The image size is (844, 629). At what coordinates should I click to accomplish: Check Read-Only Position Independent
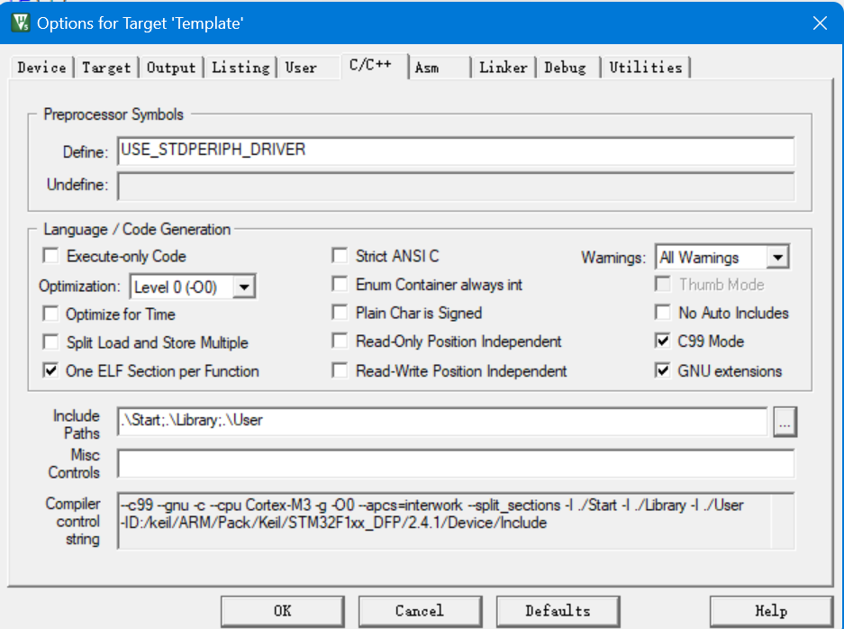(x=340, y=341)
